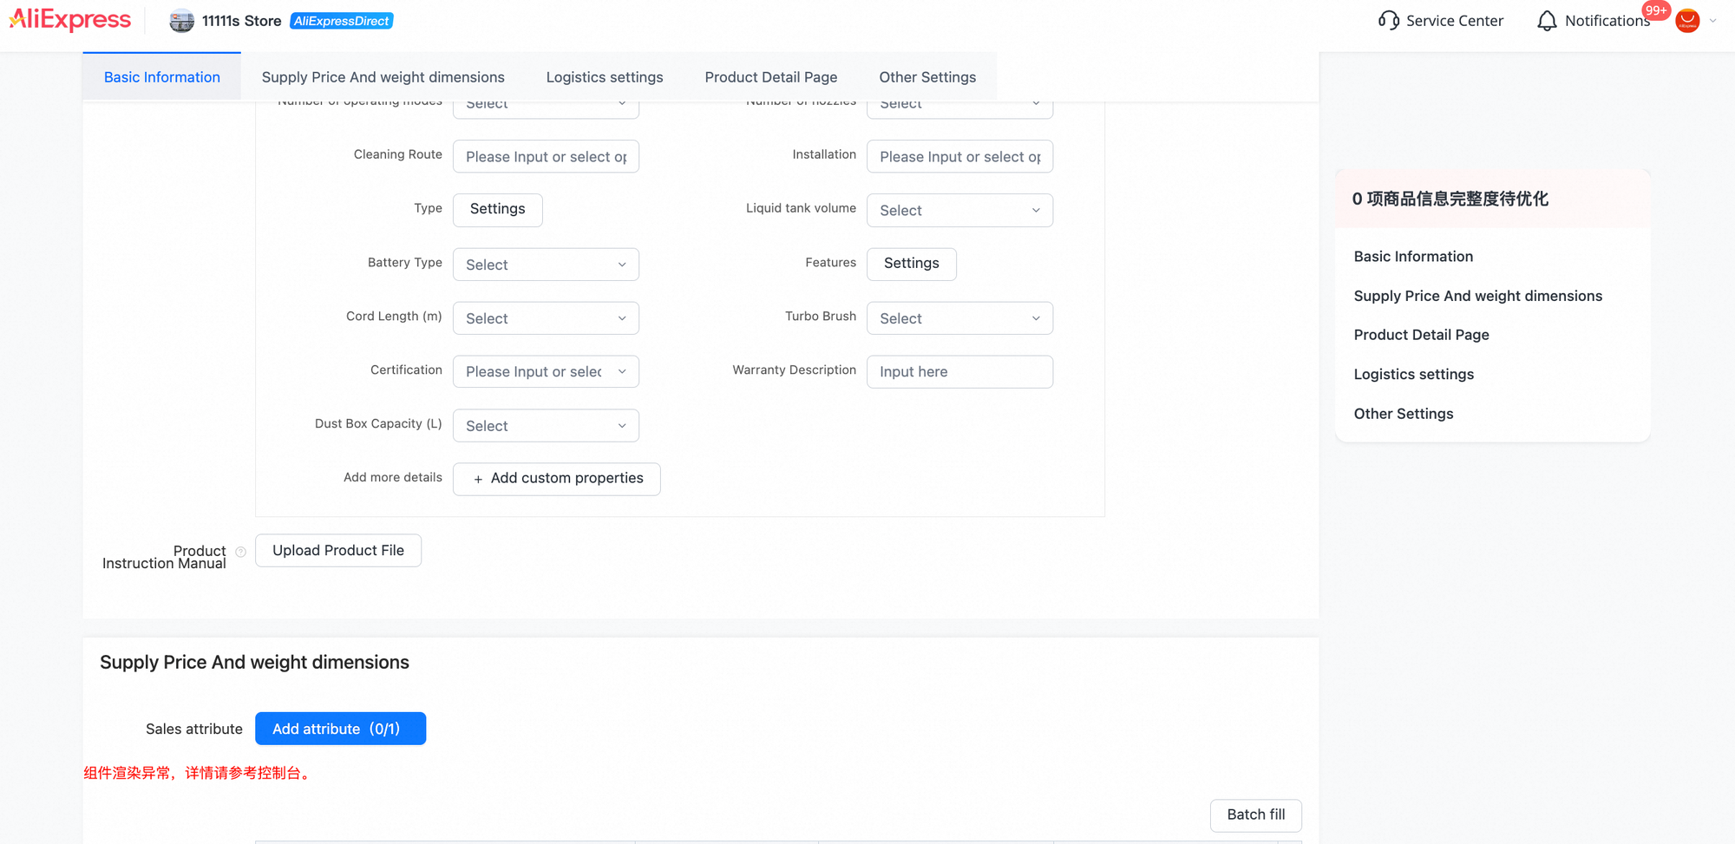This screenshot has width=1735, height=844.
Task: Jump to Logistics settings in side panel
Action: pos(1413,375)
